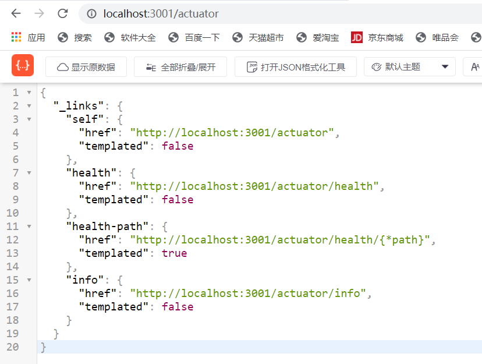The height and width of the screenshot is (364, 482).
Task: Click the actuator/health/{*path} href value
Action: point(280,240)
